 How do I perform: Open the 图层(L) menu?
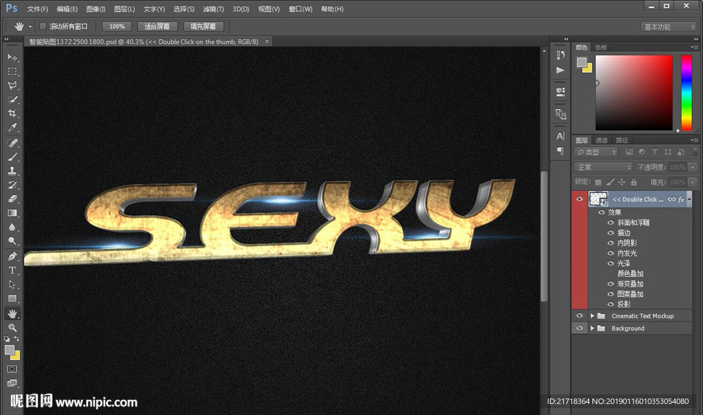coord(124,9)
